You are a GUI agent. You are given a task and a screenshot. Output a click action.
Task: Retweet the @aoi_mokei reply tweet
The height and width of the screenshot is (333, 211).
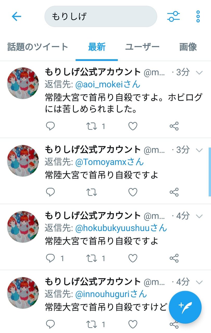tap(92, 126)
